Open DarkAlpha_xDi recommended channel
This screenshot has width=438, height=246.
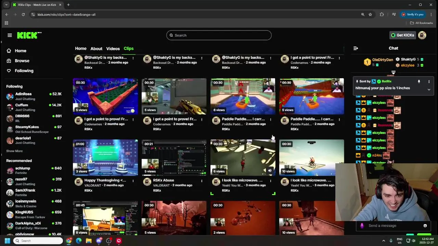pyautogui.click(x=34, y=225)
